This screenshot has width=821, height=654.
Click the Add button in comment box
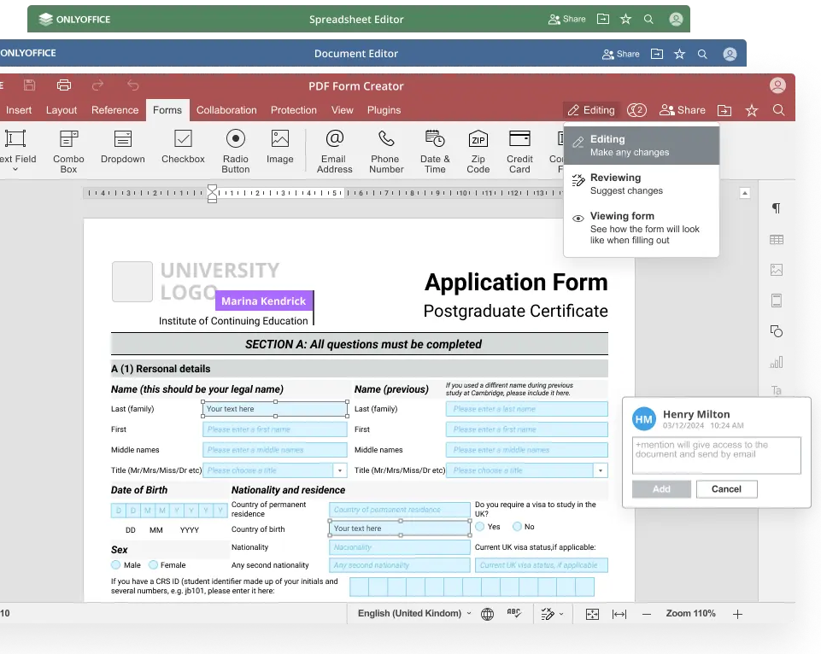[x=661, y=488]
